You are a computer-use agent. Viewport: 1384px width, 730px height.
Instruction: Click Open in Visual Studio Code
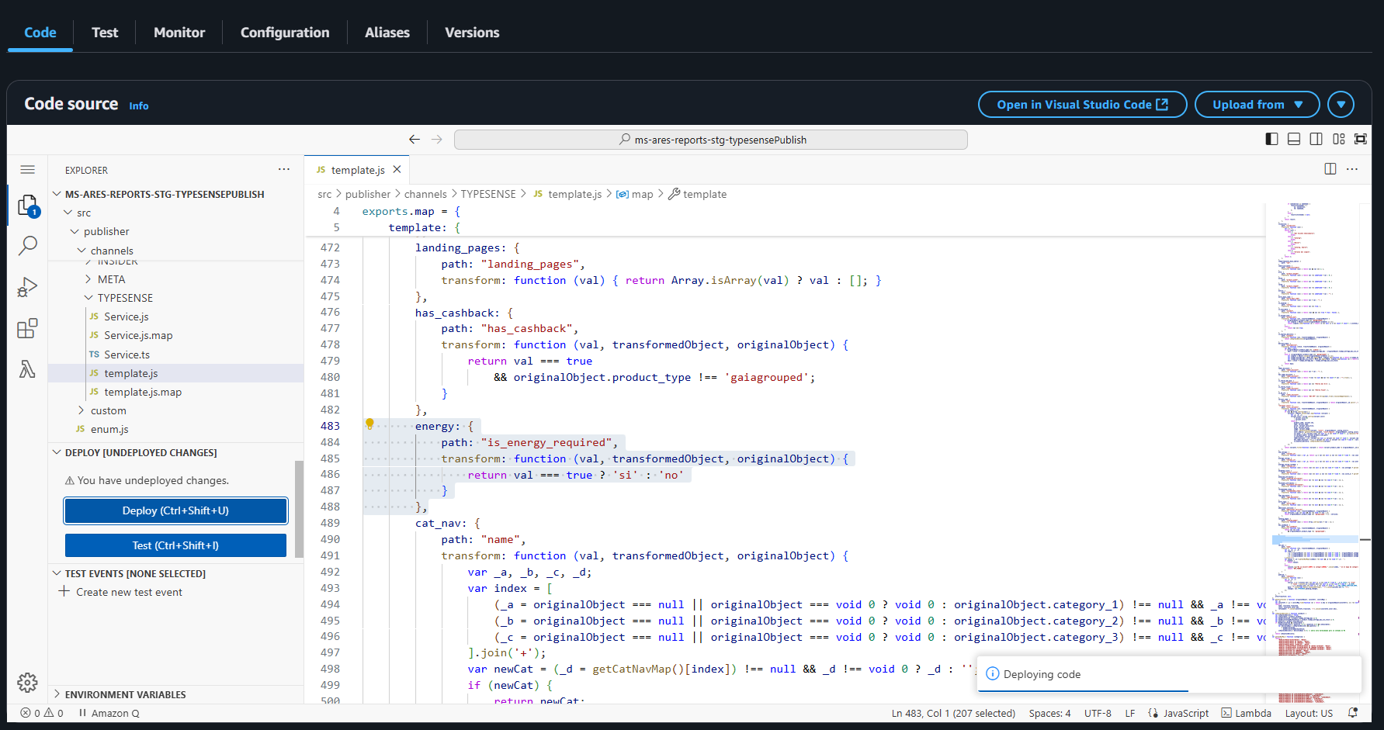coord(1081,105)
